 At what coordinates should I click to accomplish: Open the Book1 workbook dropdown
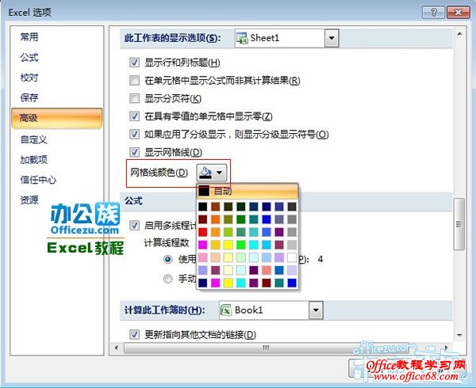[x=316, y=310]
